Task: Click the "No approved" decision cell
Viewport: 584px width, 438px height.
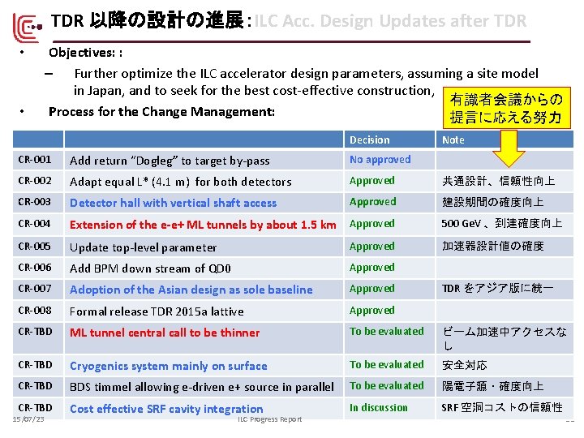Action: (x=389, y=160)
